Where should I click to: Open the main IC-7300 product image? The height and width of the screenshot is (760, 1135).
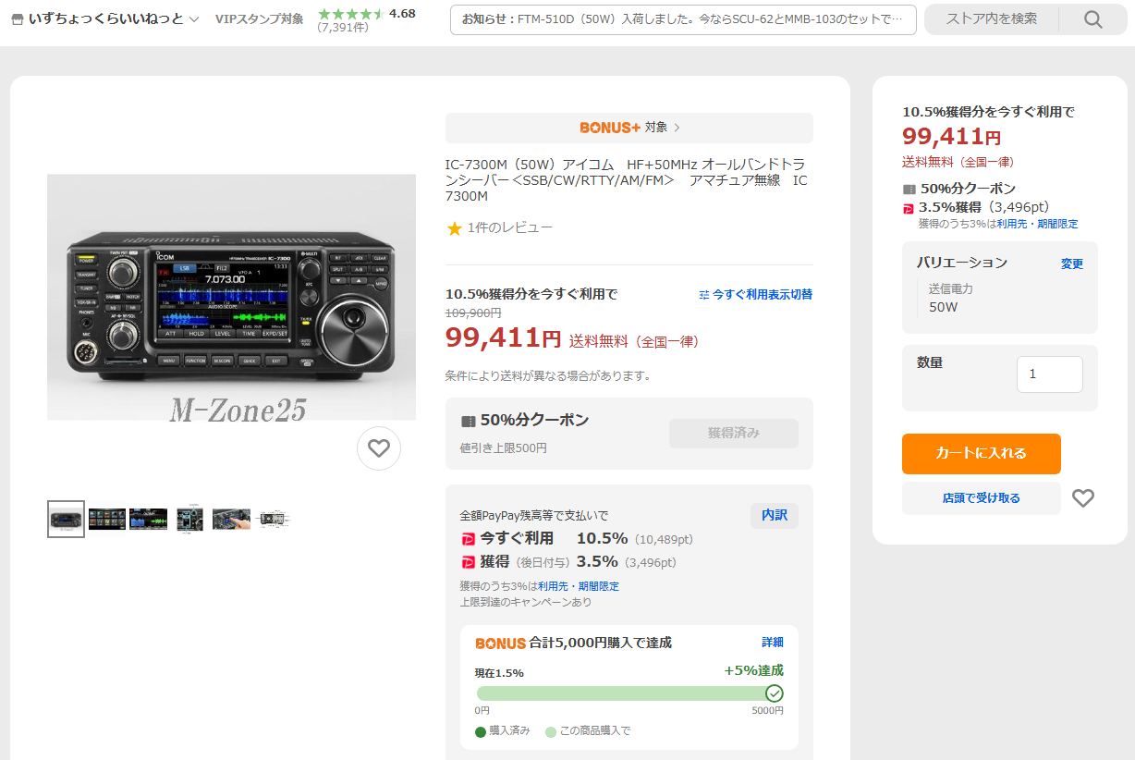click(232, 297)
